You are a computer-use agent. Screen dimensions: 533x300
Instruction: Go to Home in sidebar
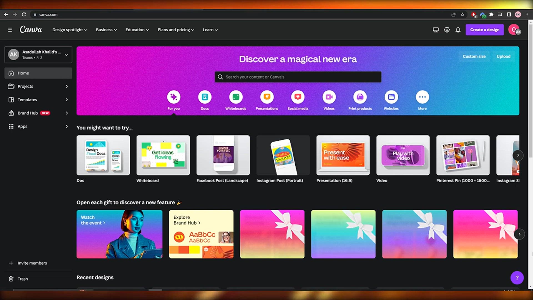pos(38,73)
